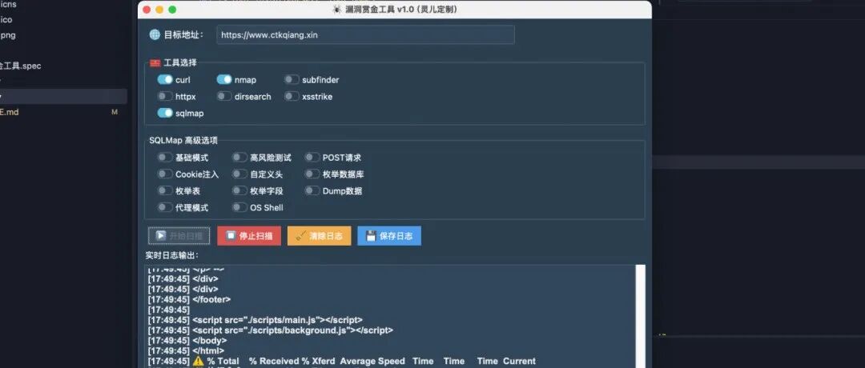
Task: Click the red 停止扫描 button
Action: 249,236
